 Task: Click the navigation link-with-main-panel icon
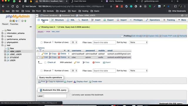pyautogui.click(x=31, y=27)
